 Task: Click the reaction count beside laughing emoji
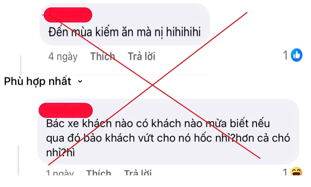285,172
